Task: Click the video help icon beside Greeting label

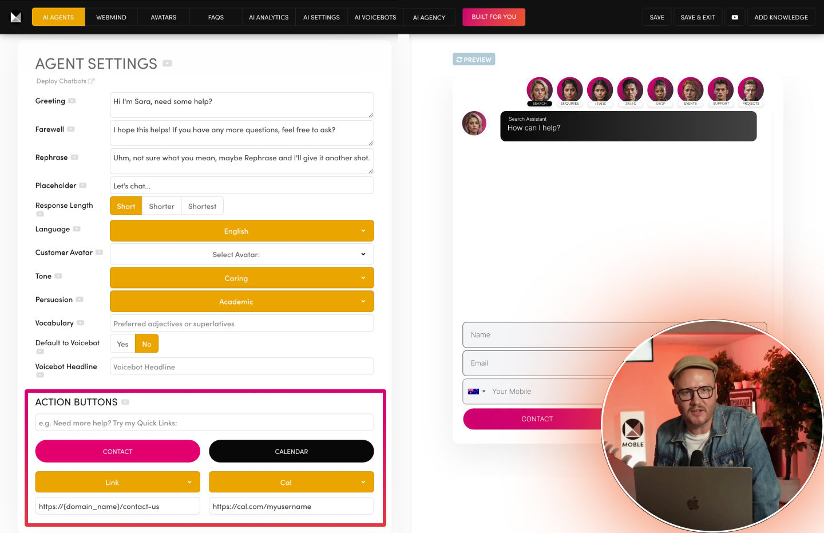Action: click(x=72, y=101)
